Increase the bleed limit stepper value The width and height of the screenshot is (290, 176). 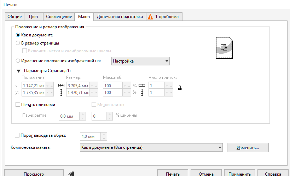[104, 135]
